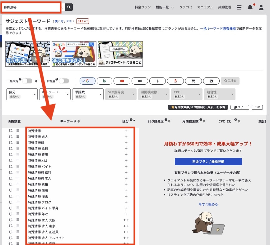Click the shopping cart suggest source icon
Viewport: 270px width, 245px height.
(x=193, y=81)
